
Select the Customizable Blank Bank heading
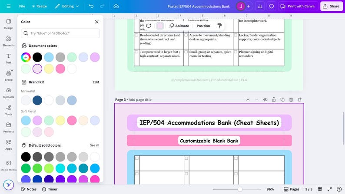click(x=209, y=141)
